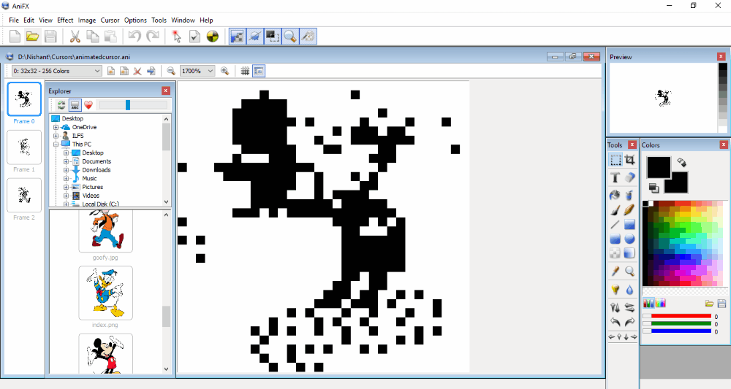The height and width of the screenshot is (389, 731).
Task: Expand the Videos folder node
Action: coord(67,196)
